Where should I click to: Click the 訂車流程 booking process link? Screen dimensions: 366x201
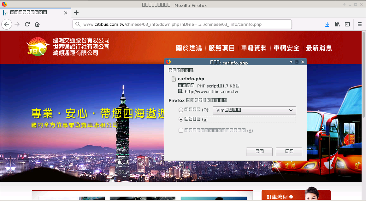pos(280,197)
